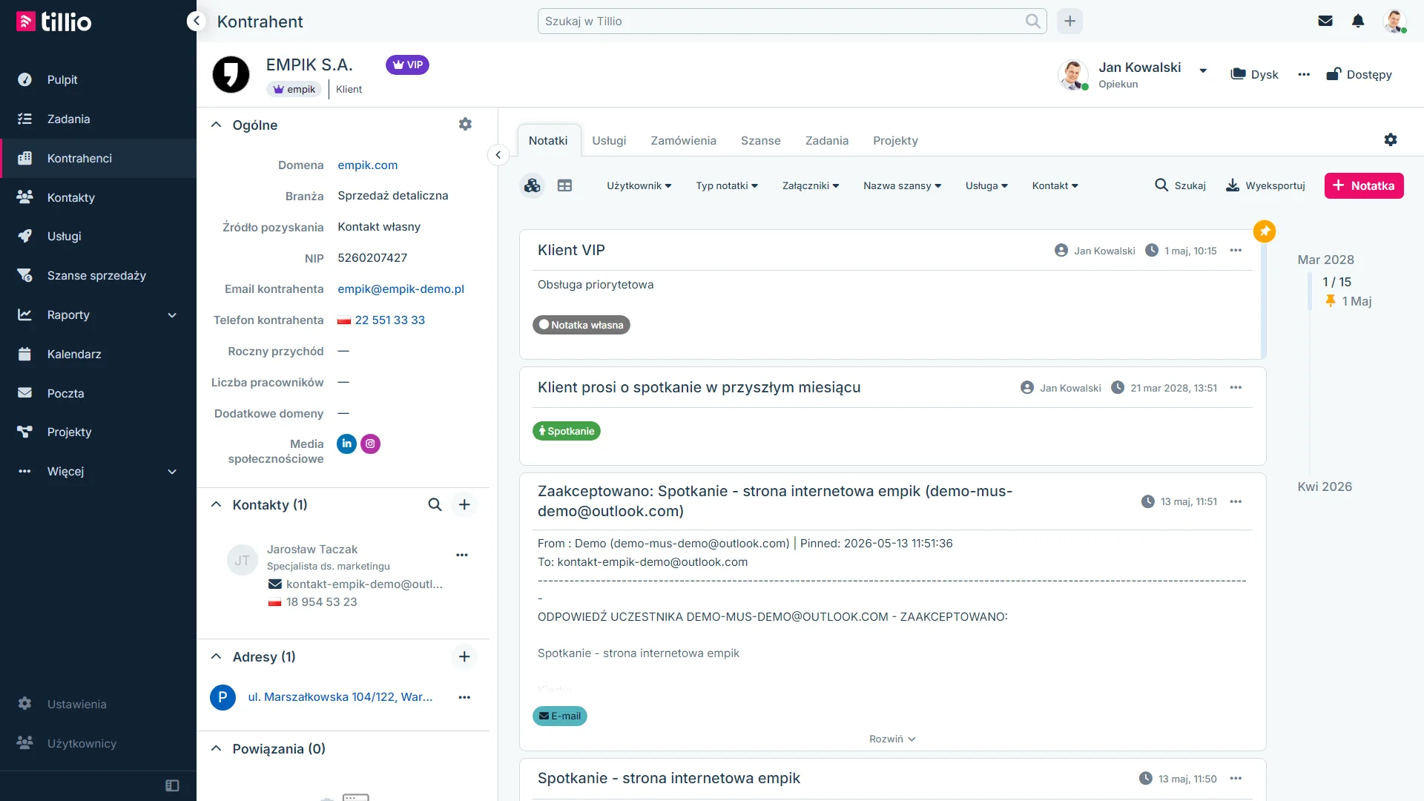Collapse the Adresy (1) section
Viewport: 1424px width, 801px height.
pyautogui.click(x=217, y=656)
